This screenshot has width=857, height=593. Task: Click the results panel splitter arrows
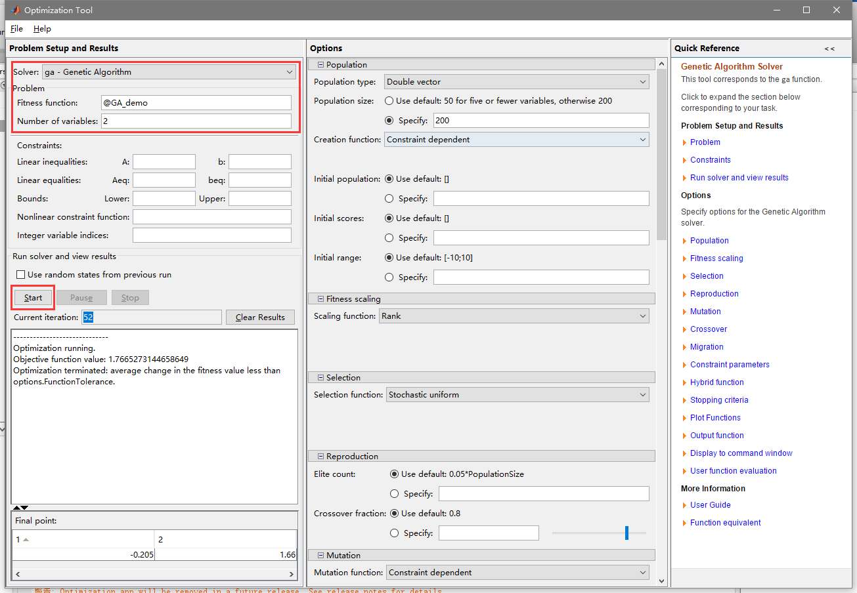(x=20, y=508)
